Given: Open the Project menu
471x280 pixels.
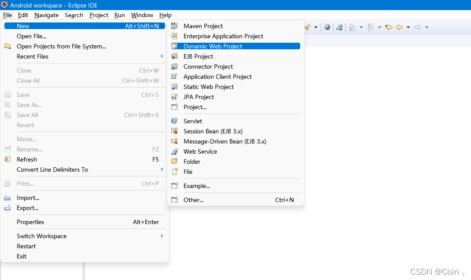Looking at the screenshot, I should point(99,15).
